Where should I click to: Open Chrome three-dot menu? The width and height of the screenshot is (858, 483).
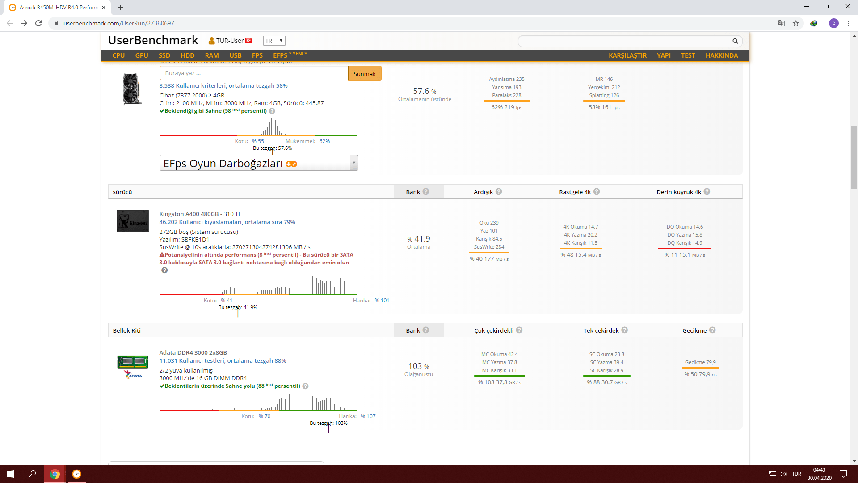tap(848, 23)
